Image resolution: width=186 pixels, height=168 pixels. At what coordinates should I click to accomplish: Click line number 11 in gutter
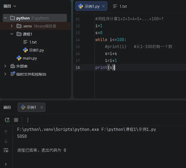coord(78,19)
